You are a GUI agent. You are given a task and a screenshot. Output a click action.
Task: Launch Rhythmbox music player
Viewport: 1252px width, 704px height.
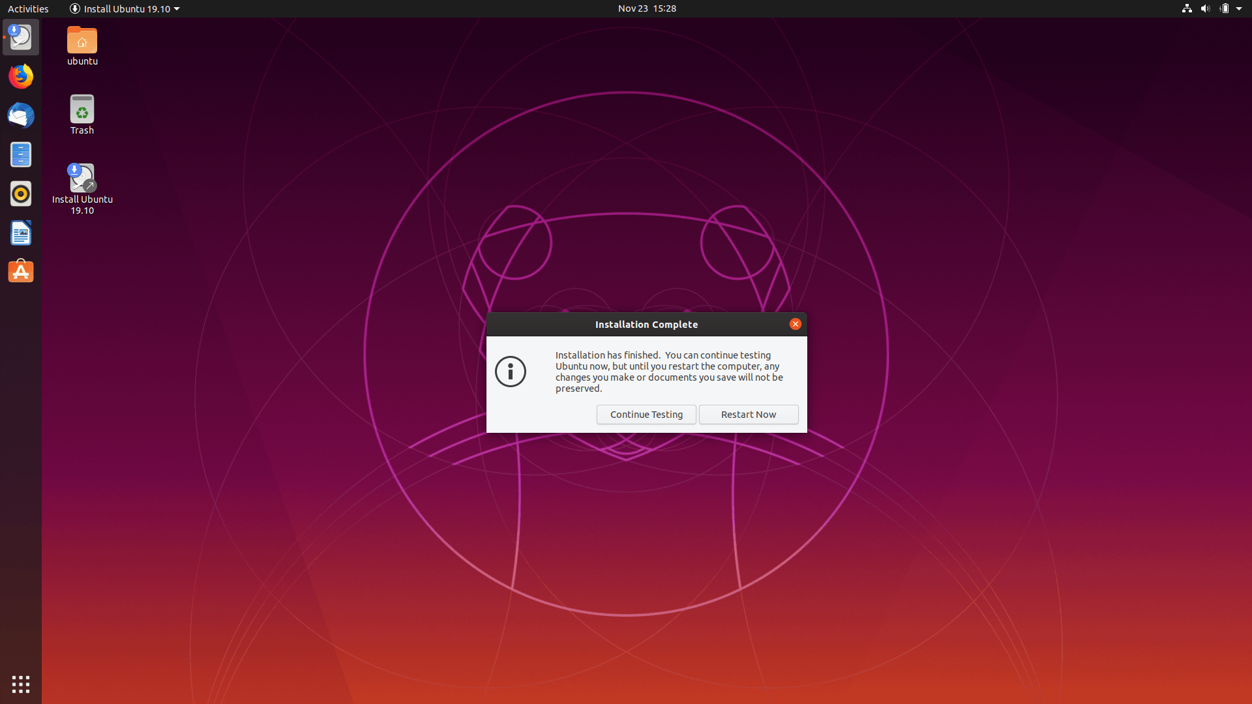click(x=21, y=194)
